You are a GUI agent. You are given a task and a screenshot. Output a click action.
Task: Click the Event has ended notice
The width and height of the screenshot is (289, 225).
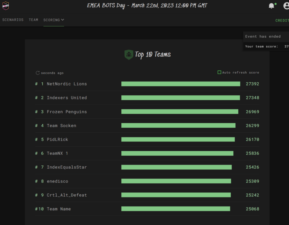[263, 37]
